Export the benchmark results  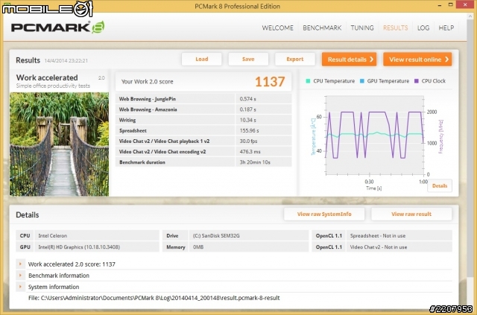click(x=295, y=59)
